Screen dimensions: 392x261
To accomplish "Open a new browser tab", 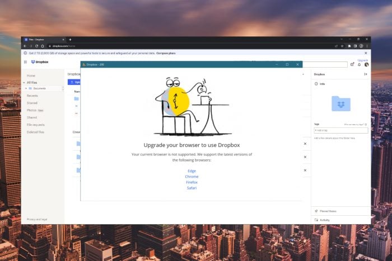I will pyautogui.click(x=70, y=40).
